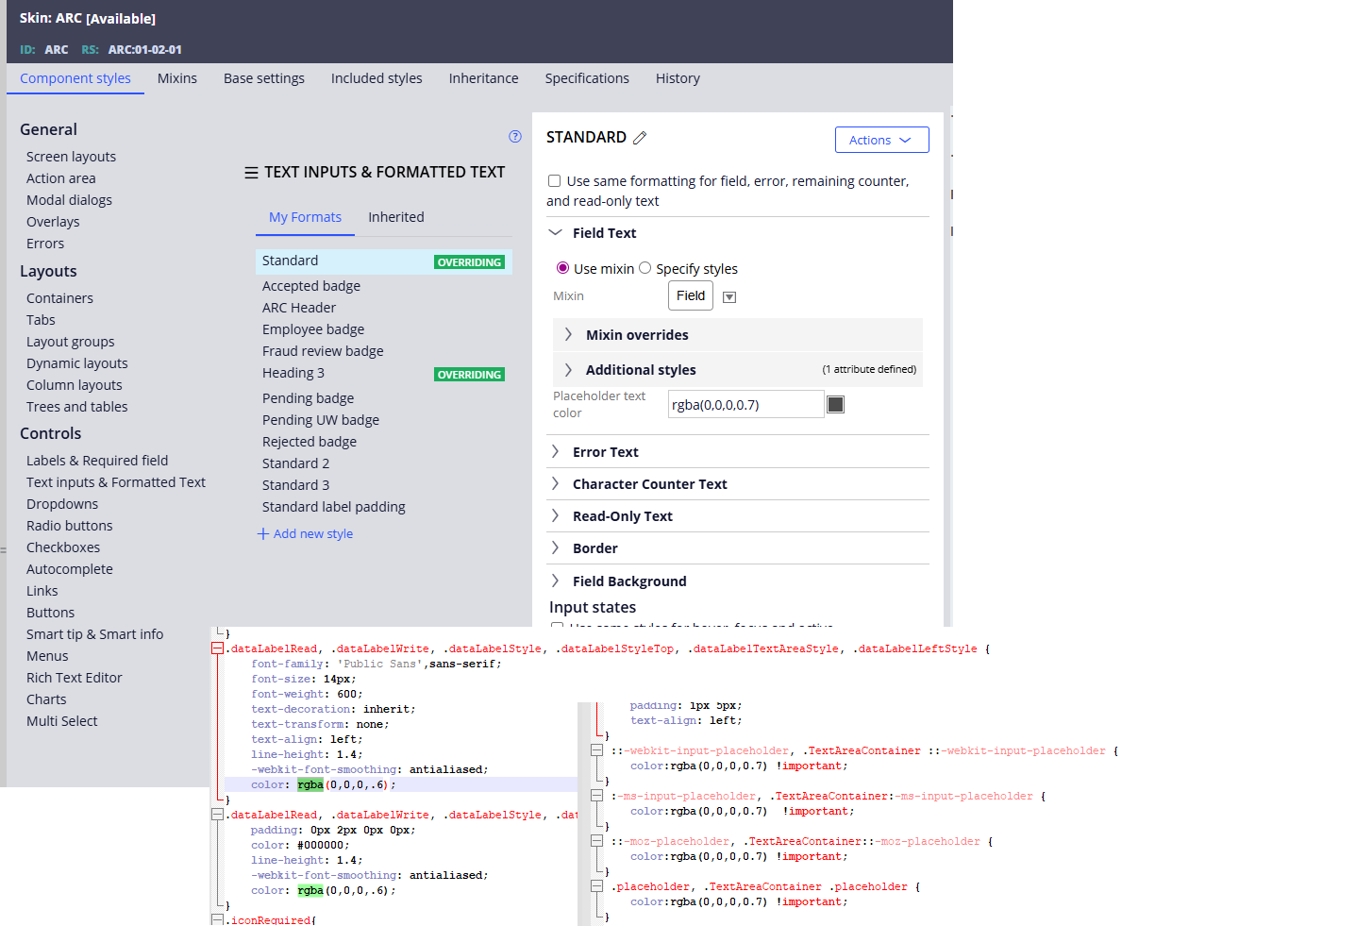
Task: Click the placeholder color rgba input field
Action: click(x=745, y=405)
